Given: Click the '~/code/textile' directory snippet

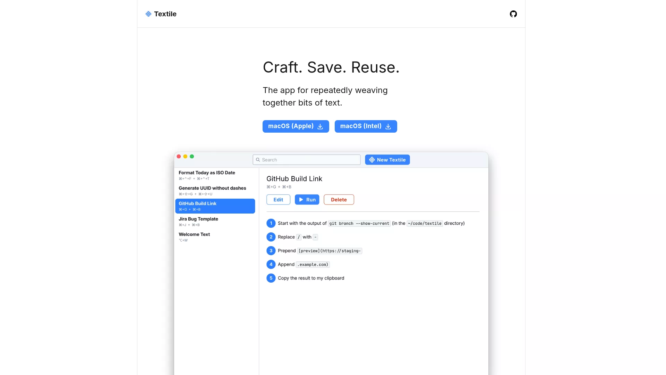Looking at the screenshot, I should click(x=425, y=224).
